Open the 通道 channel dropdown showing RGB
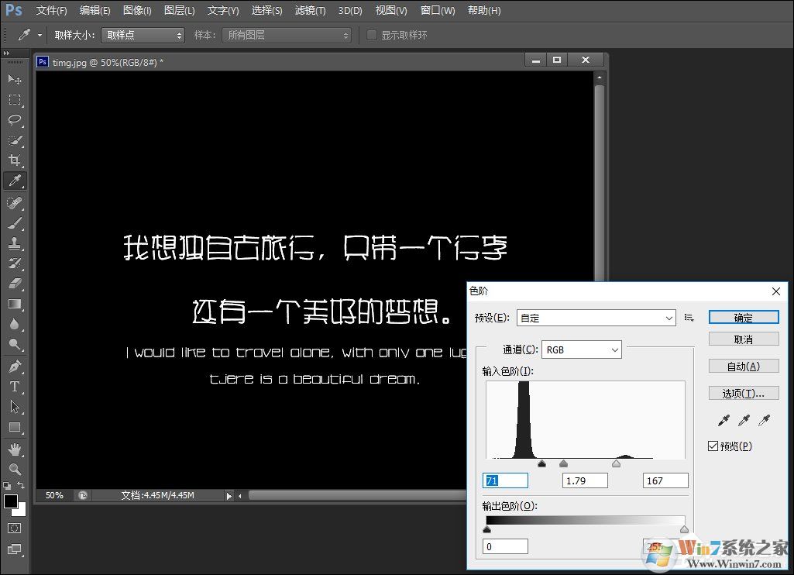 coord(582,349)
